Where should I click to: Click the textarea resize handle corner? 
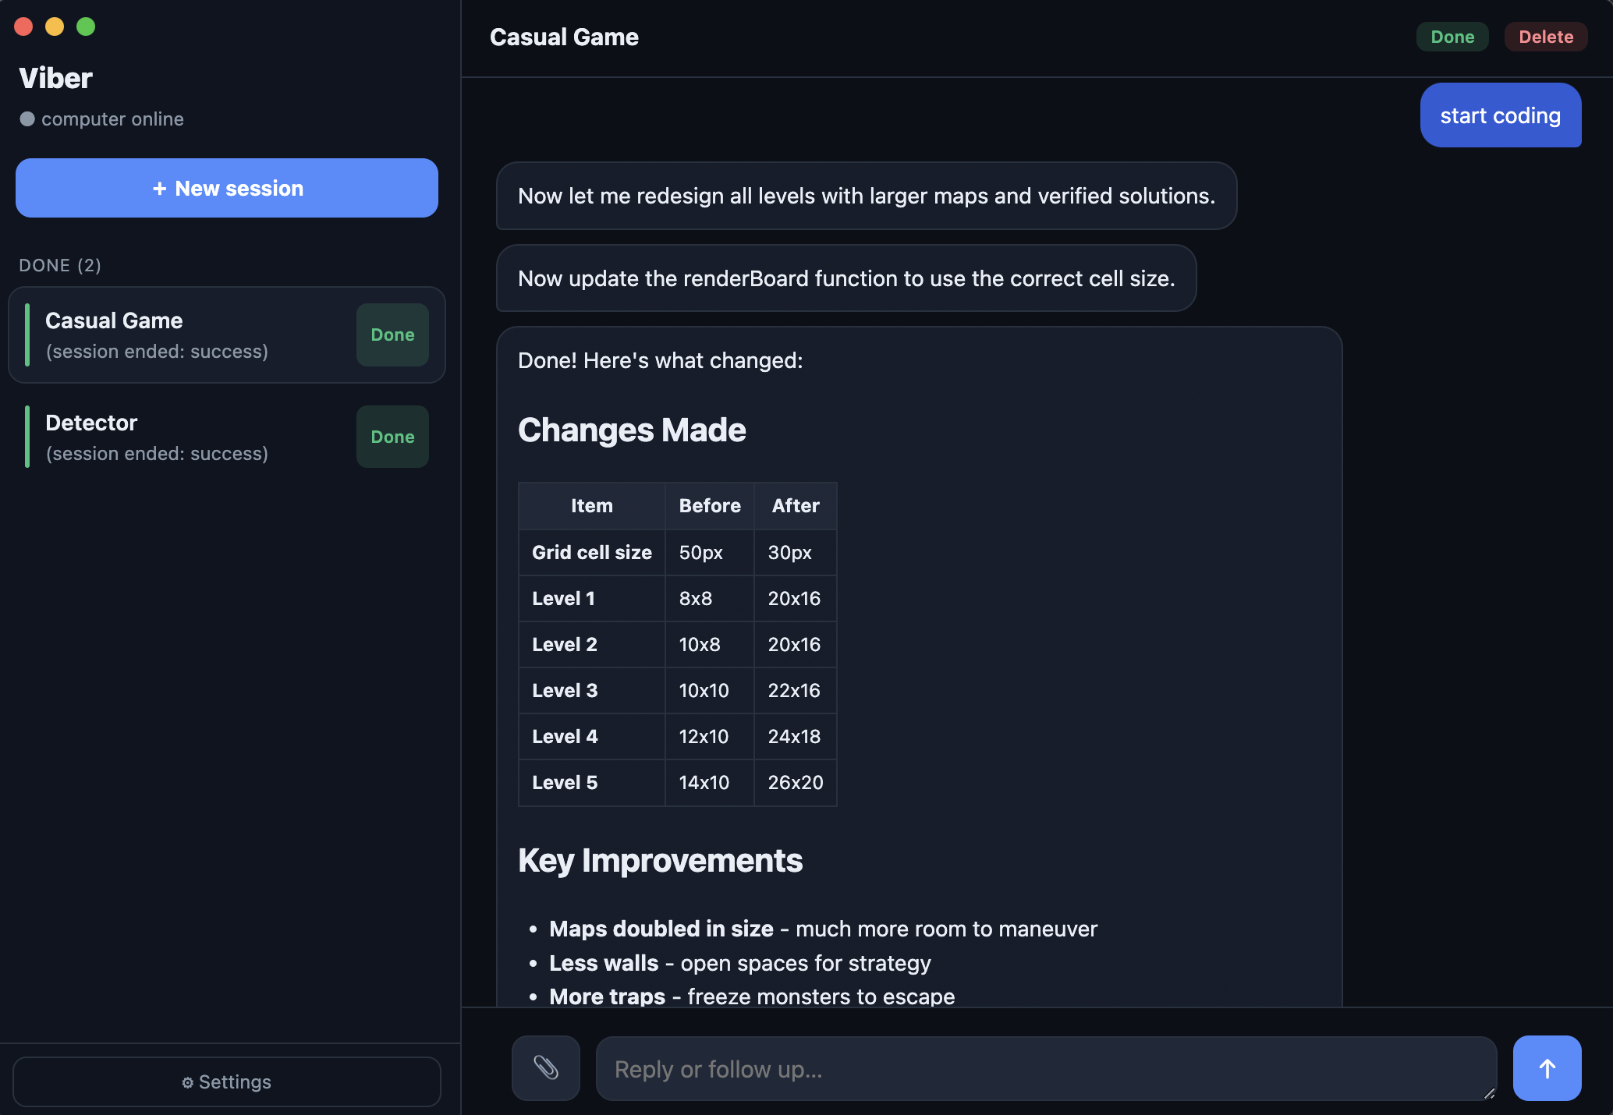point(1489,1093)
